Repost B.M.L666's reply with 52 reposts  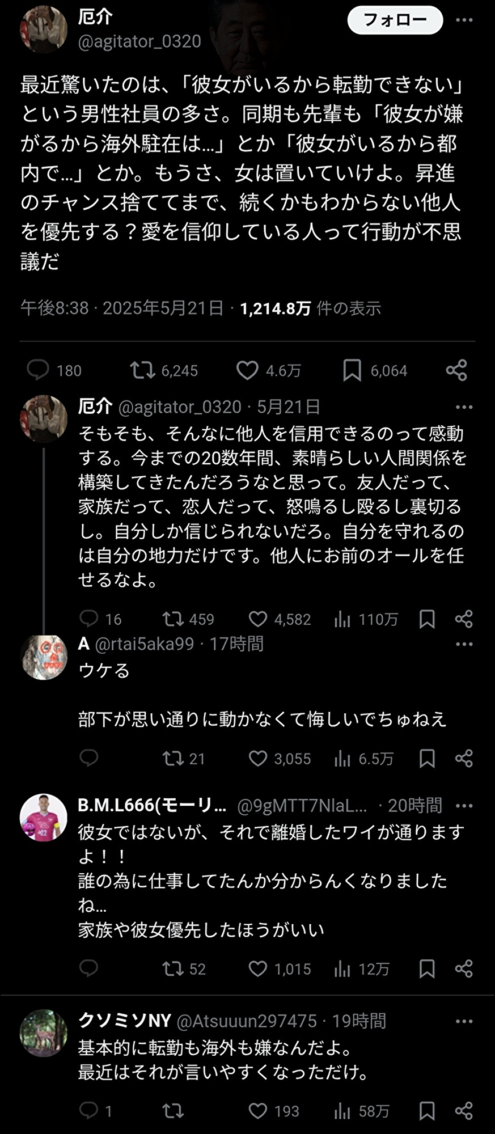[173, 969]
